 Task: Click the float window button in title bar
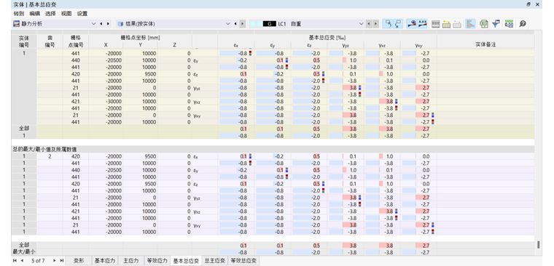528,4
